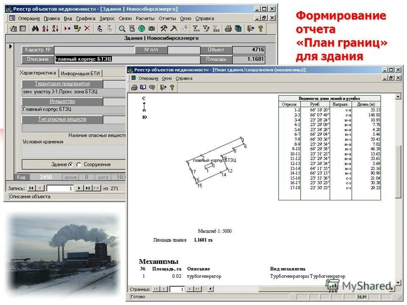Switch to the Характеристика tab
The width and height of the screenshot is (407, 305).
click(38, 73)
